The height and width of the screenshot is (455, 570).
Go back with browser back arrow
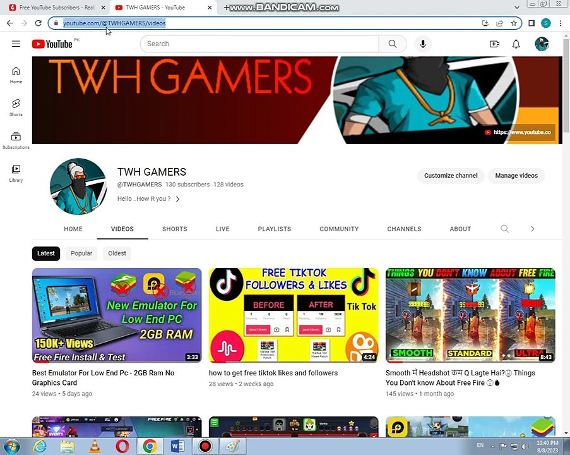[10, 23]
